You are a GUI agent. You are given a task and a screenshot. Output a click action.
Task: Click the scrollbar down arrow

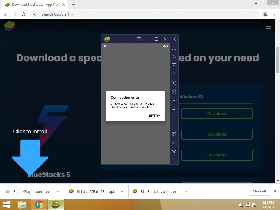pyautogui.click(x=278, y=181)
